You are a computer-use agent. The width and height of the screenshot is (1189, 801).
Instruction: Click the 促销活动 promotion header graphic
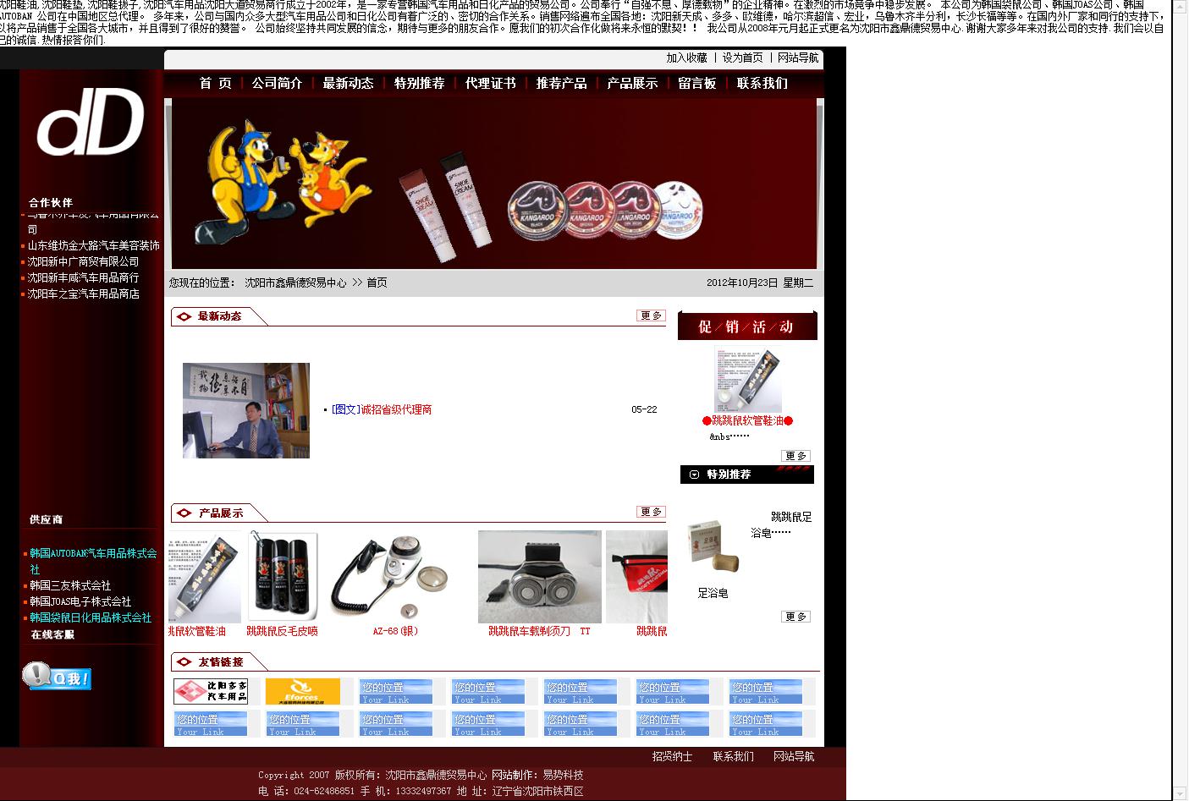pyautogui.click(x=747, y=326)
